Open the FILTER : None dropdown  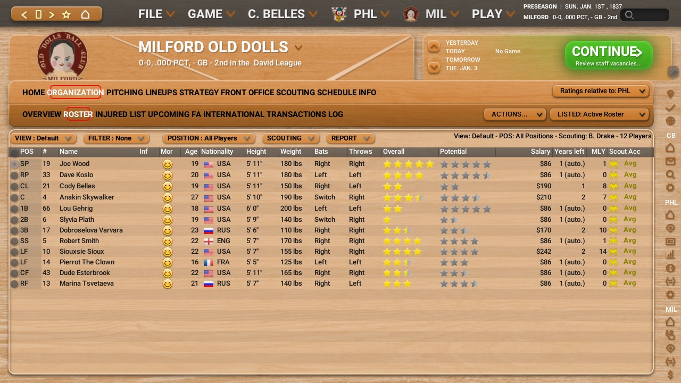pos(116,138)
